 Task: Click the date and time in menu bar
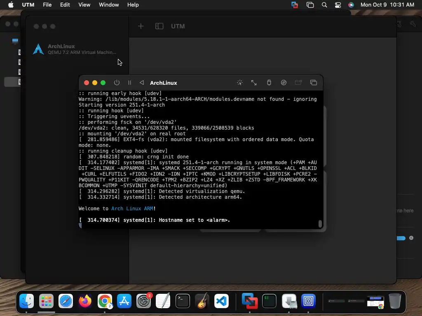pyautogui.click(x=387, y=5)
